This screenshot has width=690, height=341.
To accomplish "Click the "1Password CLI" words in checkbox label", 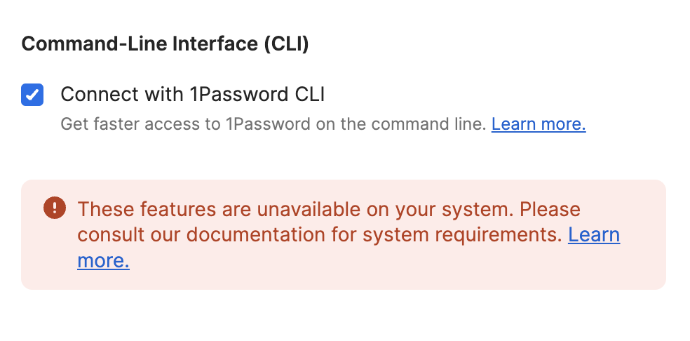I will pyautogui.click(x=257, y=94).
